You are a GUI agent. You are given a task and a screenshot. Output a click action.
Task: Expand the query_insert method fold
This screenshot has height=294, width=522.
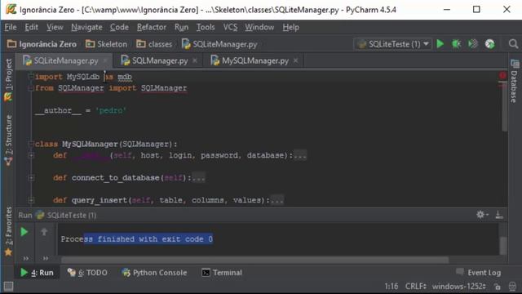click(x=31, y=200)
